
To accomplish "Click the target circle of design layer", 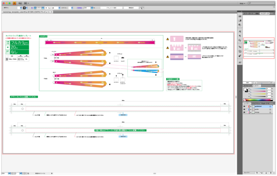I will [x=270, y=112].
